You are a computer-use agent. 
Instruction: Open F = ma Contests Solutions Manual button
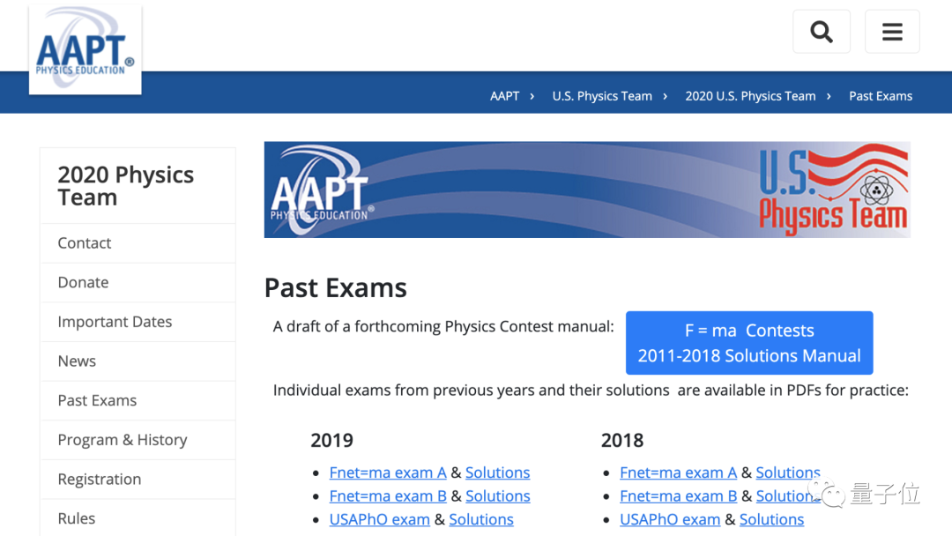click(x=749, y=343)
